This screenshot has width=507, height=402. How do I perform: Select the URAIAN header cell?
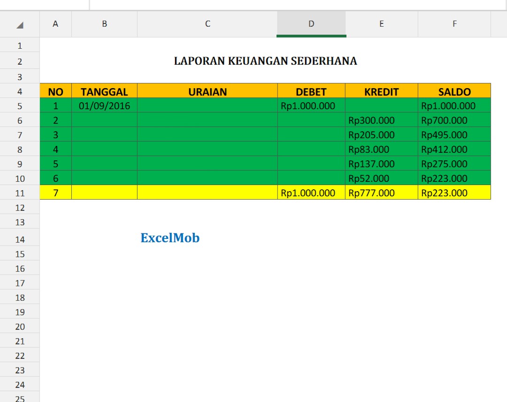207,91
